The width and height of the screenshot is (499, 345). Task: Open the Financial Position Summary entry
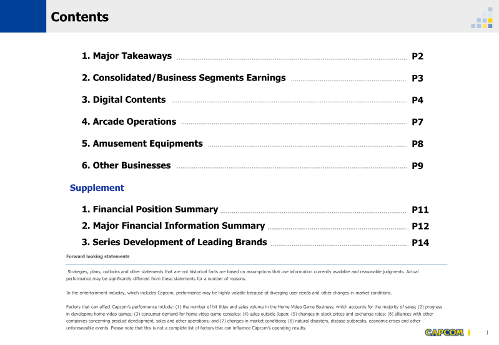150,210
